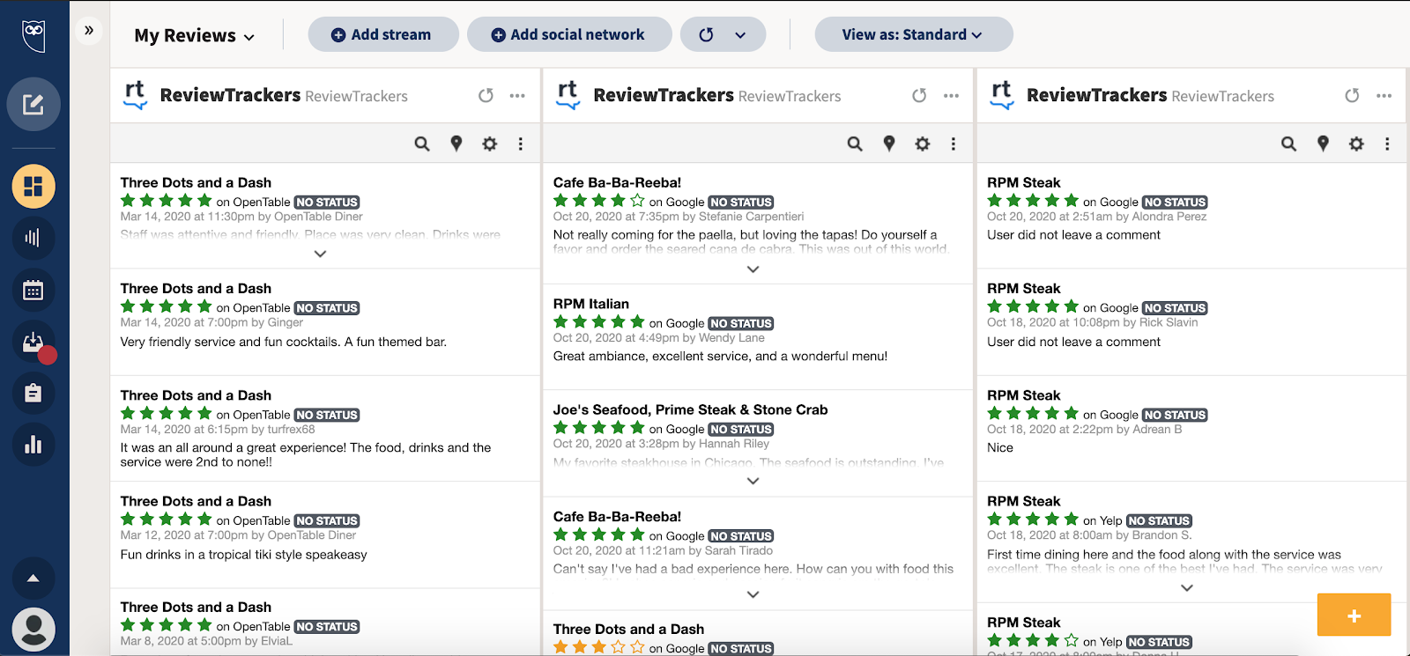Image resolution: width=1410 pixels, height=656 pixels.
Task: Click Joe's Seafood, Prime Steak & Stone Crab title
Action: pyautogui.click(x=691, y=409)
